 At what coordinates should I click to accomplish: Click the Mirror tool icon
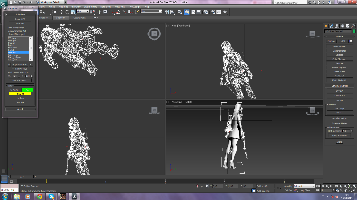[x=166, y=12]
